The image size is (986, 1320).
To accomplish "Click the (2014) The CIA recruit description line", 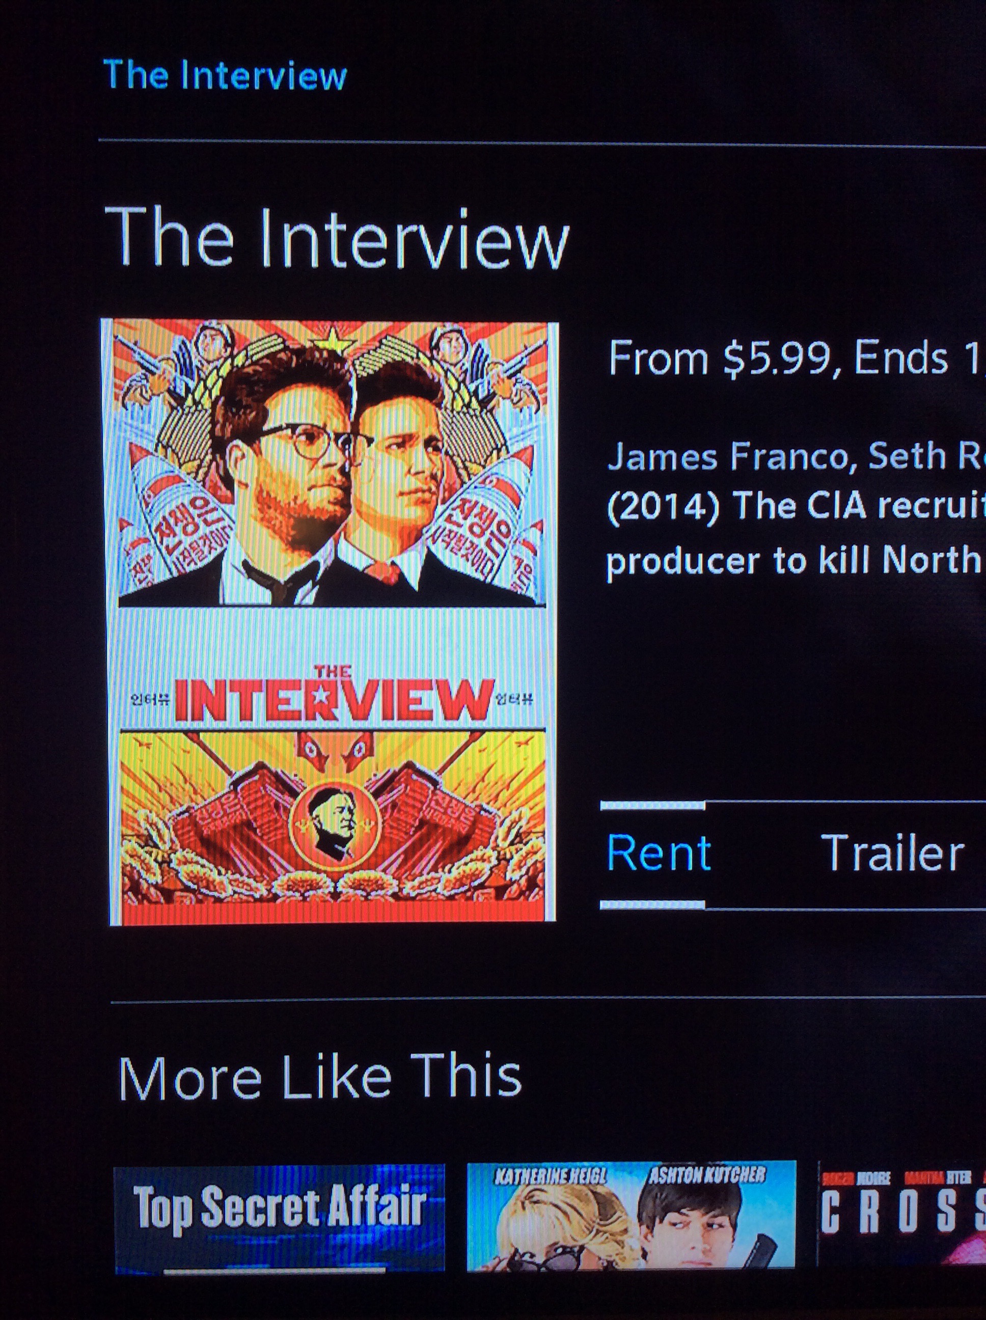I will pos(796,508).
